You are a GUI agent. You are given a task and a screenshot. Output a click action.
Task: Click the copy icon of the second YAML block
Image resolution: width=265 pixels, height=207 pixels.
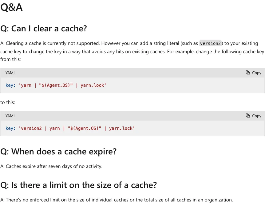[247, 116]
